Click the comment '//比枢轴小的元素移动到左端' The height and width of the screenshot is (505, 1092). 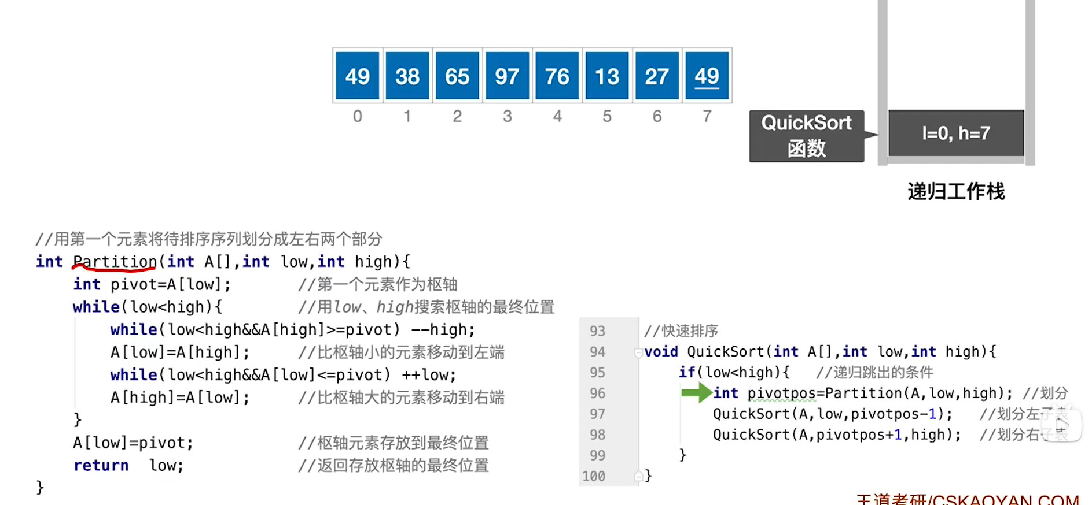coord(401,352)
